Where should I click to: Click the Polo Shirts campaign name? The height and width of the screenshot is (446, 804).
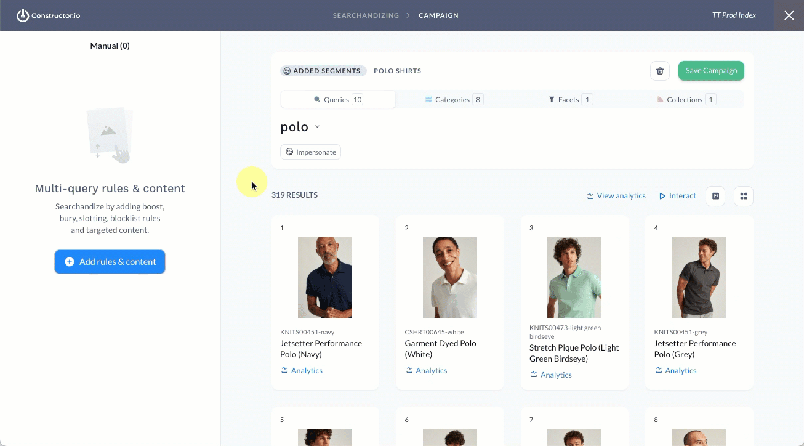[x=397, y=71]
